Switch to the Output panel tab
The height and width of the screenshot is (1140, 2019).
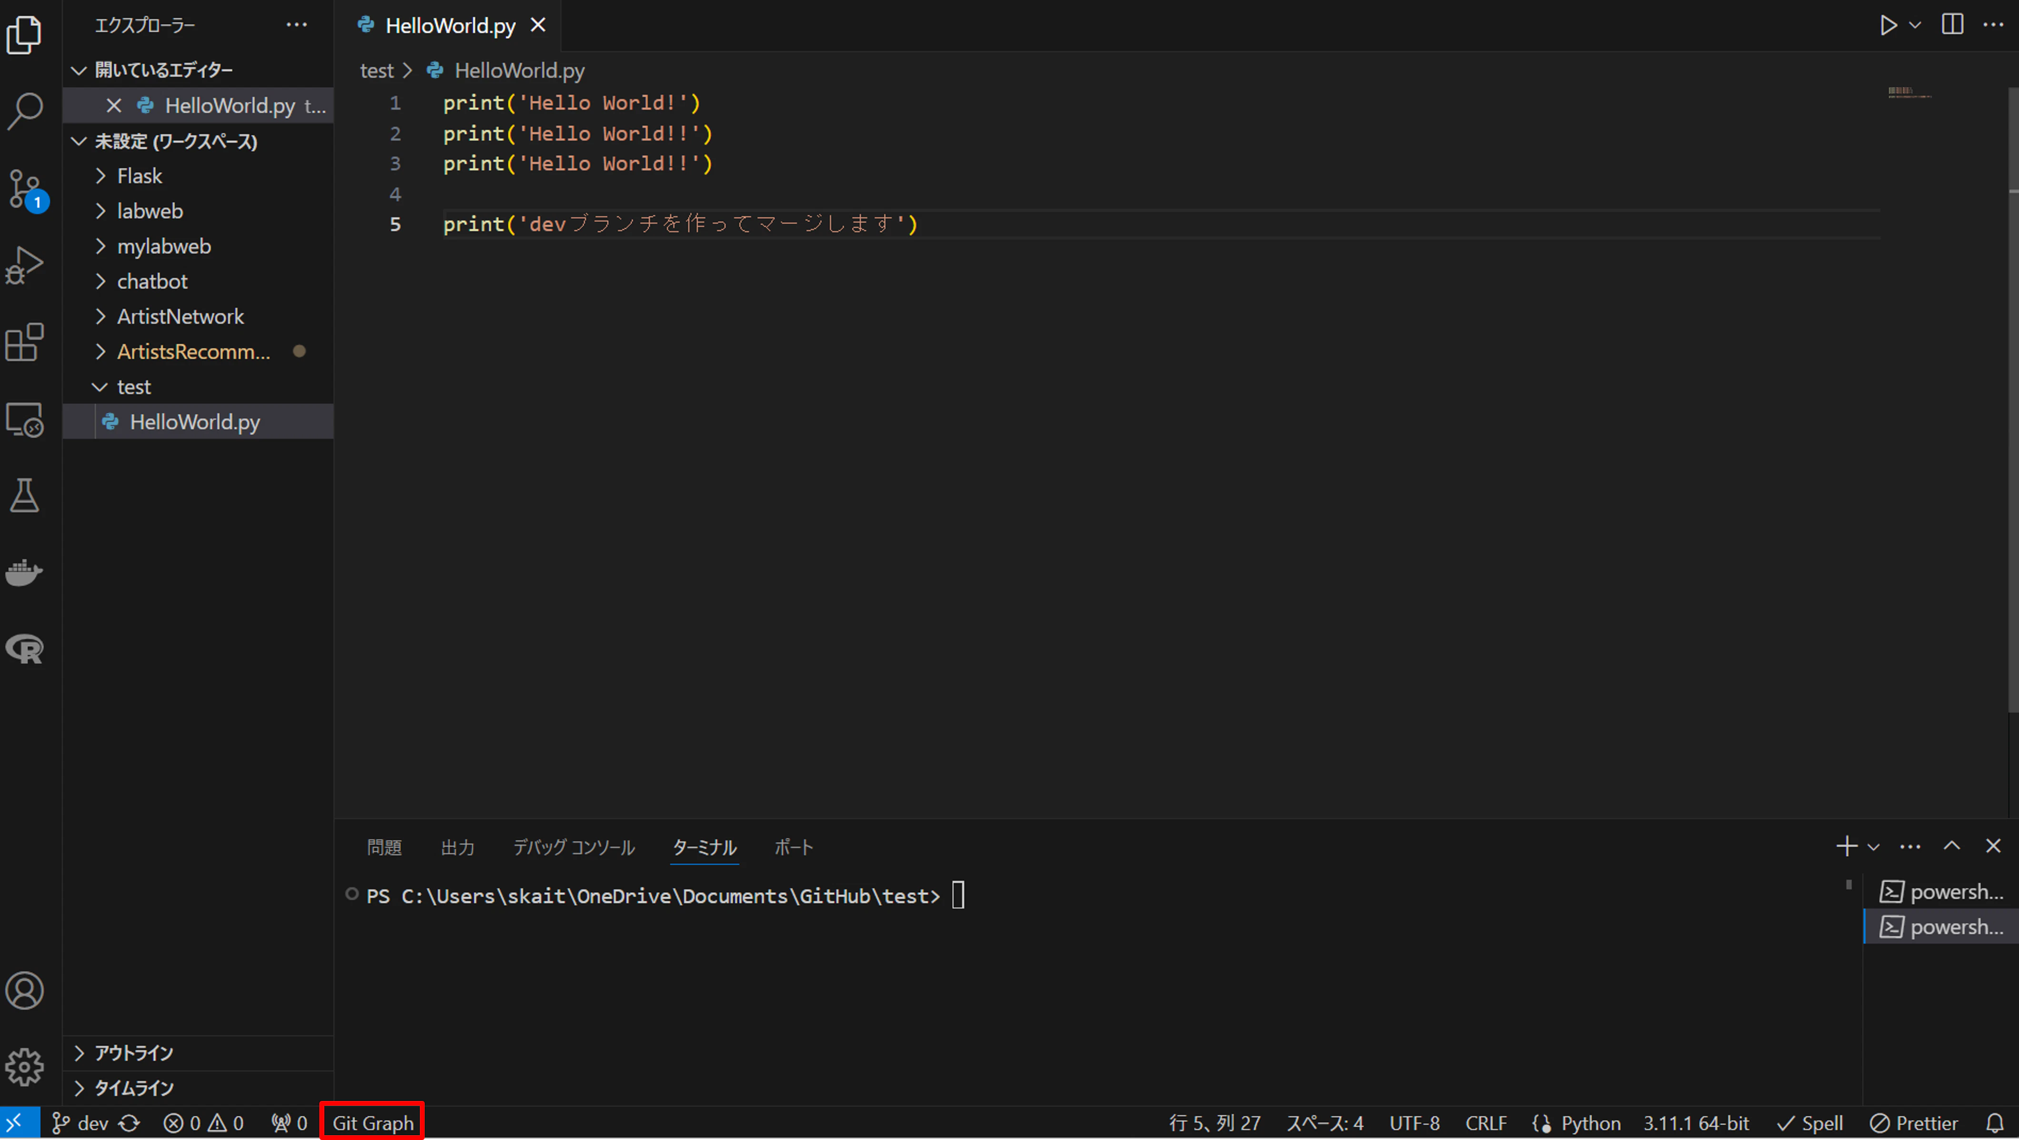pos(458,847)
